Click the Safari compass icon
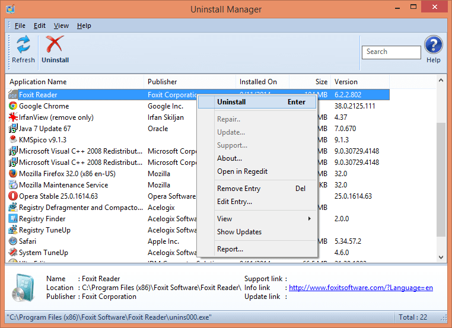This screenshot has width=452, height=328. point(13,241)
